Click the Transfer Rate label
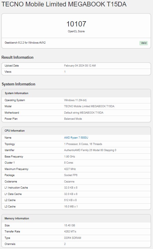Viewport: 153px width, 249px height. pyautogui.click(x=12, y=232)
